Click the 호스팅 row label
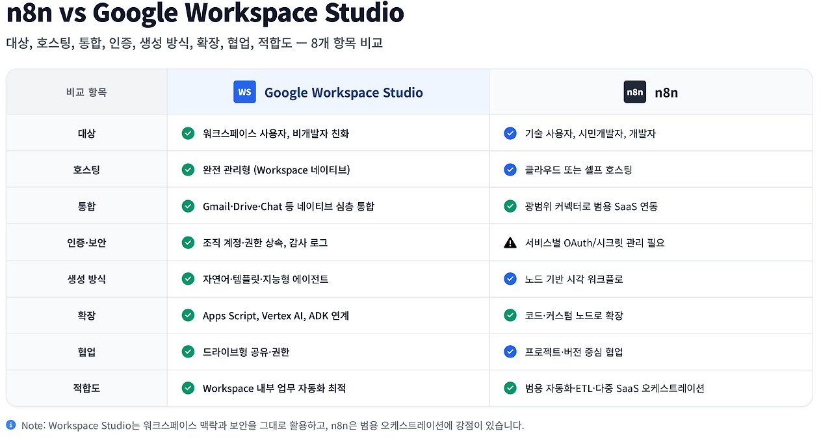The height and width of the screenshot is (442, 832). click(86, 170)
